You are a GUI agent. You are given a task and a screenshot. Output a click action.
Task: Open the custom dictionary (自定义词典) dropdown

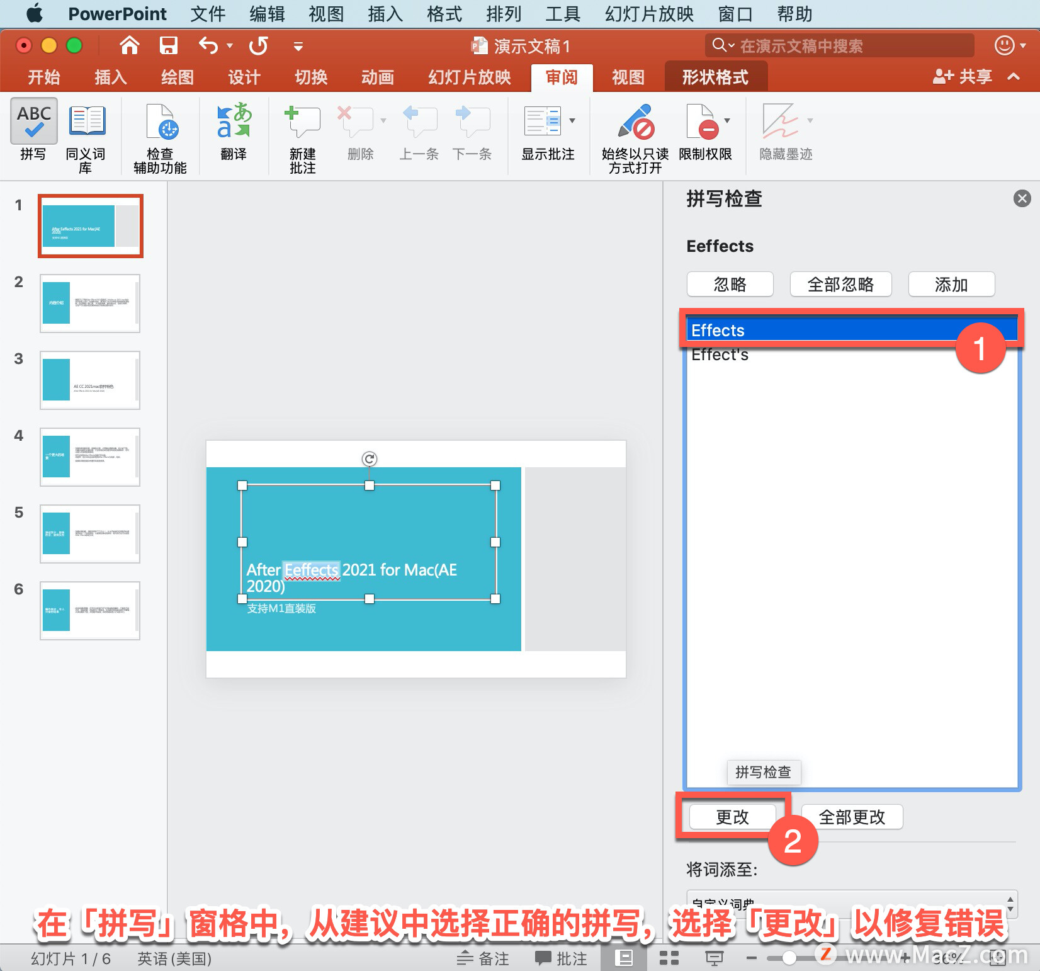(x=852, y=904)
